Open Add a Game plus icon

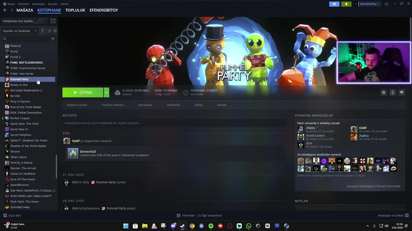point(5,216)
